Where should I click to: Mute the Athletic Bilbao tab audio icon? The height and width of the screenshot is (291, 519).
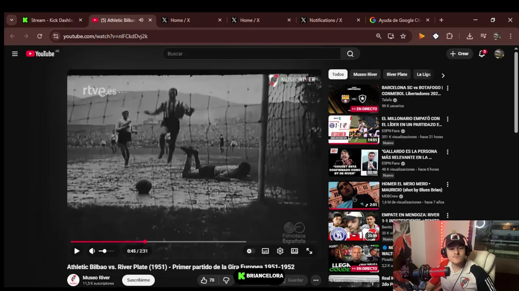tap(141, 20)
